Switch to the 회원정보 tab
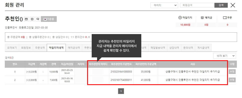The height and width of the screenshot is (98, 242). point(26,48)
